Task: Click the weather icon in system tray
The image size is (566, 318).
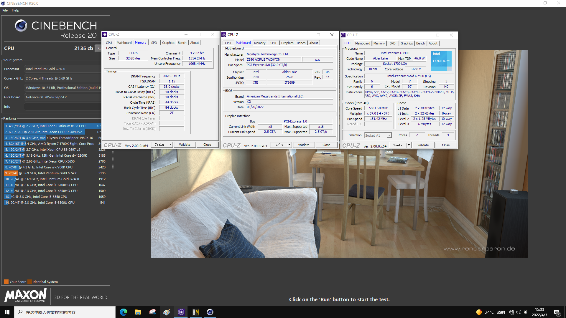Action: pyautogui.click(x=479, y=312)
